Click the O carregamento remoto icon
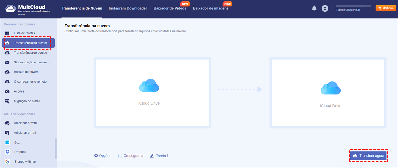The height and width of the screenshot is (168, 398). [x=7, y=82]
